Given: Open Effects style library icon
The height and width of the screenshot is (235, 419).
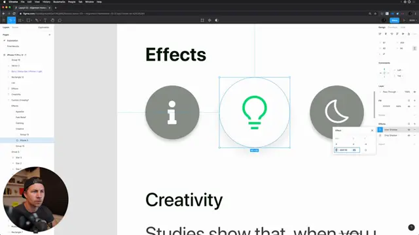Looking at the screenshot, I should (x=409, y=123).
